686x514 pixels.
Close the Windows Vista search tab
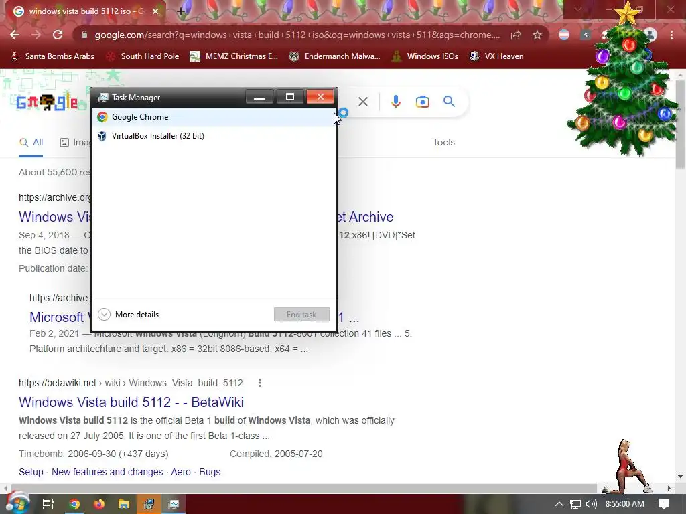pos(155,11)
